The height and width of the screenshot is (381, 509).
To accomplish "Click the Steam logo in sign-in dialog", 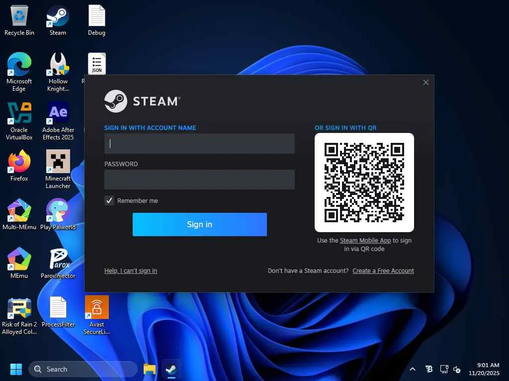I will pyautogui.click(x=142, y=101).
